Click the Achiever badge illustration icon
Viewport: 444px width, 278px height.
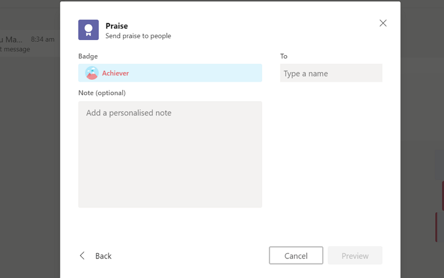point(92,73)
